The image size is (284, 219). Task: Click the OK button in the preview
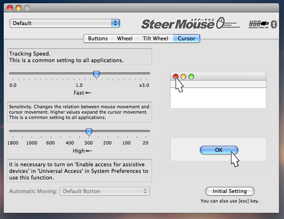(219, 150)
